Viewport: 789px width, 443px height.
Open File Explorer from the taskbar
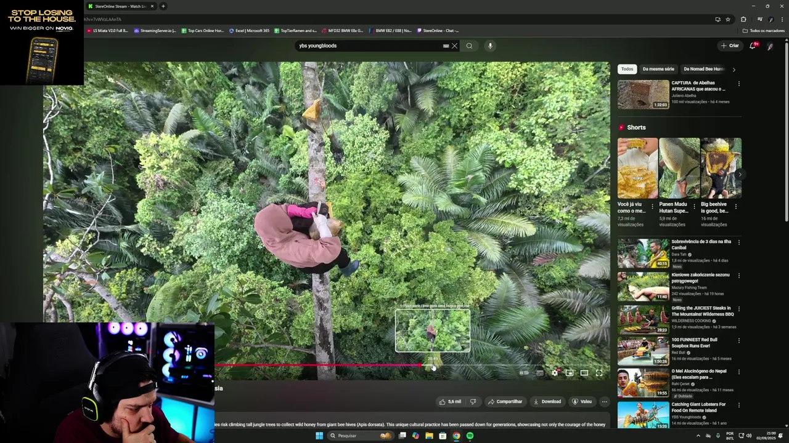429,436
